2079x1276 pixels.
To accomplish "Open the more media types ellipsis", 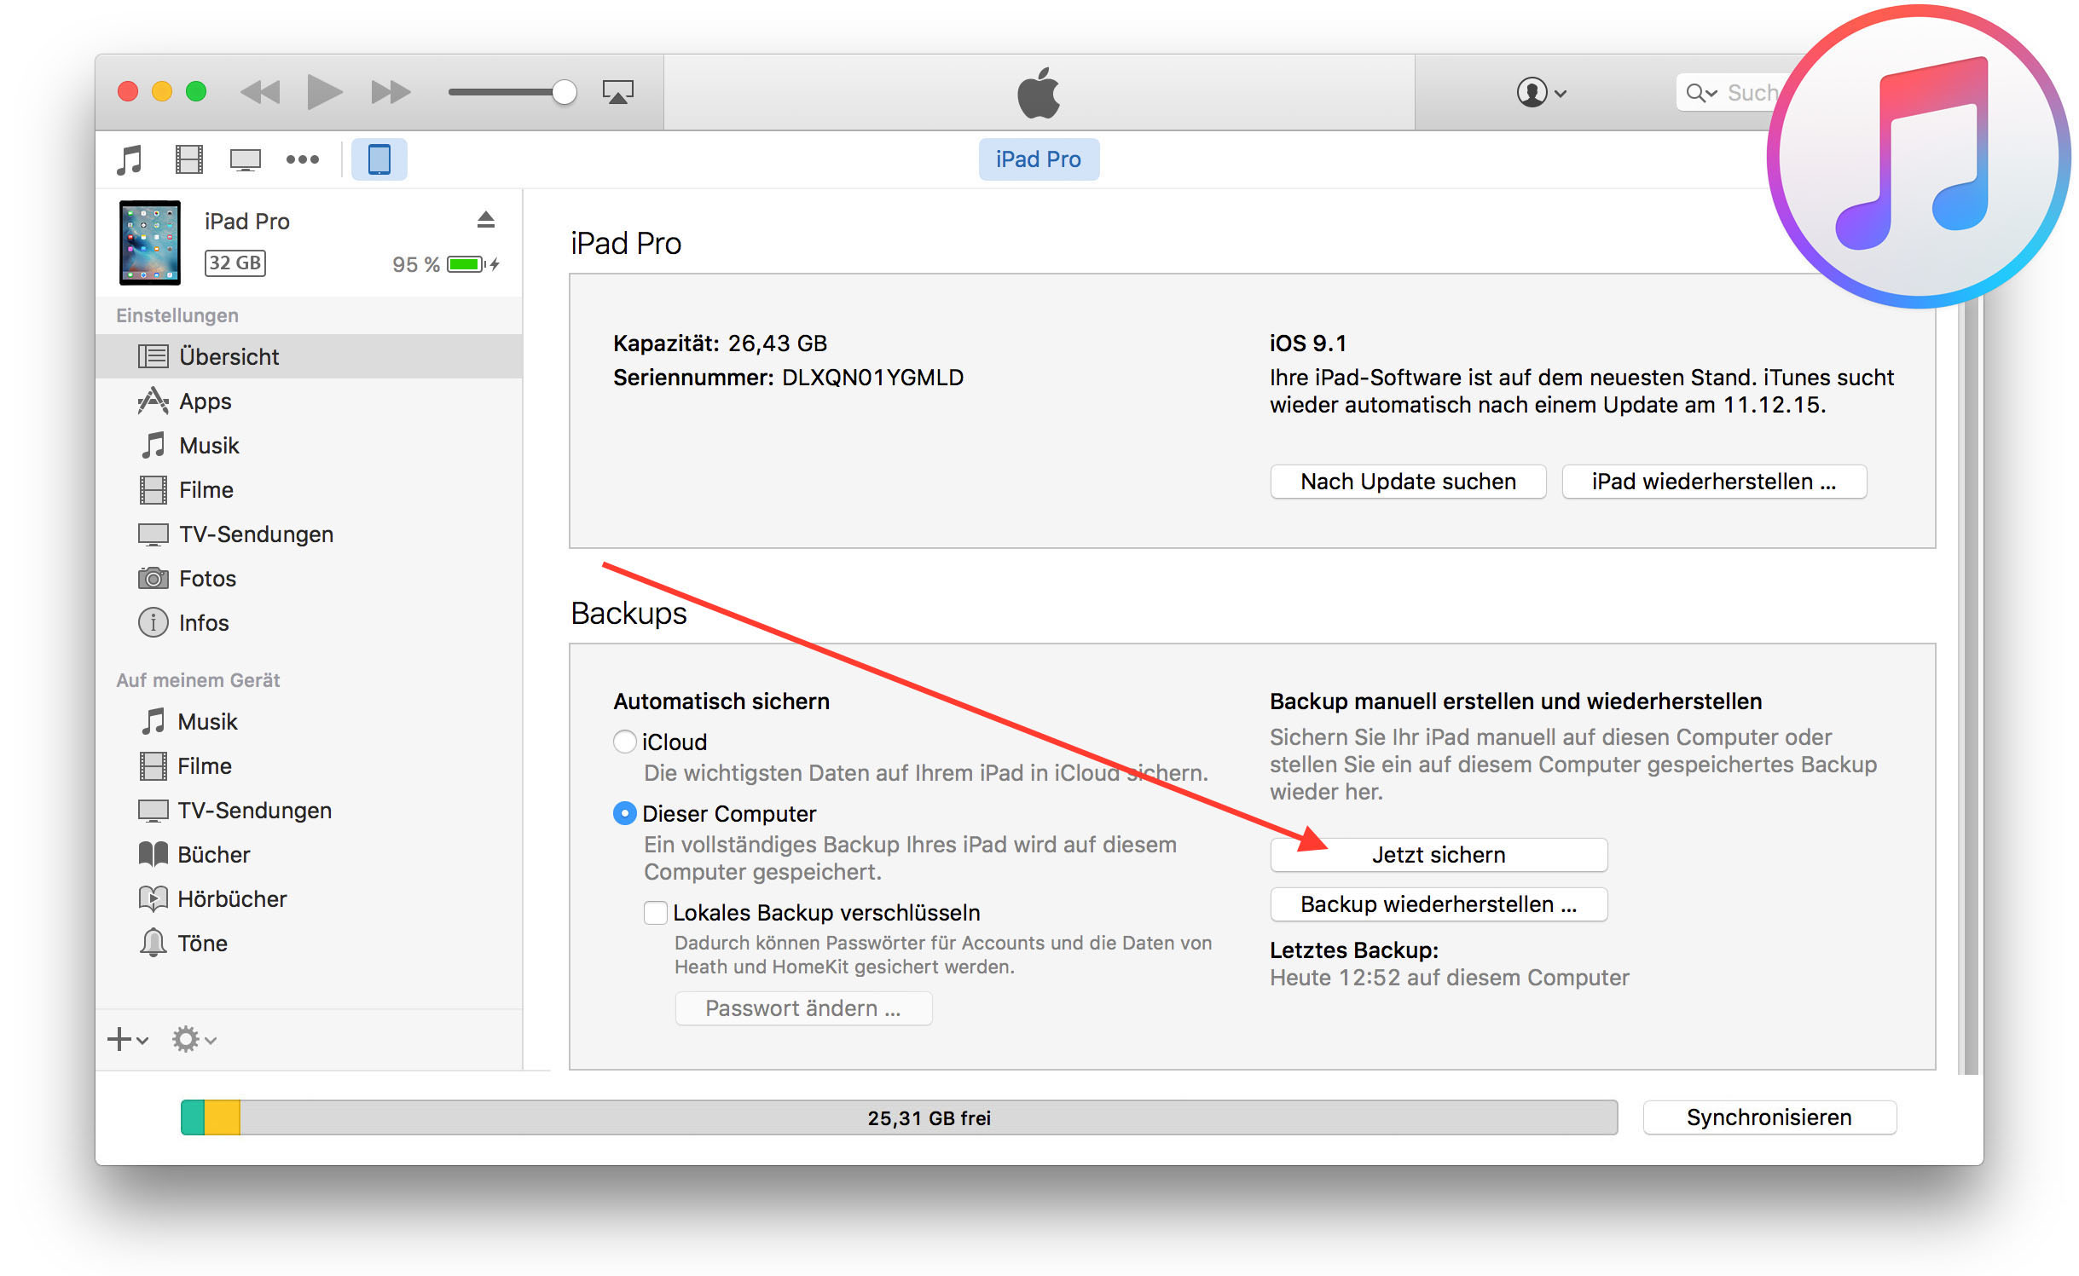I will [303, 159].
